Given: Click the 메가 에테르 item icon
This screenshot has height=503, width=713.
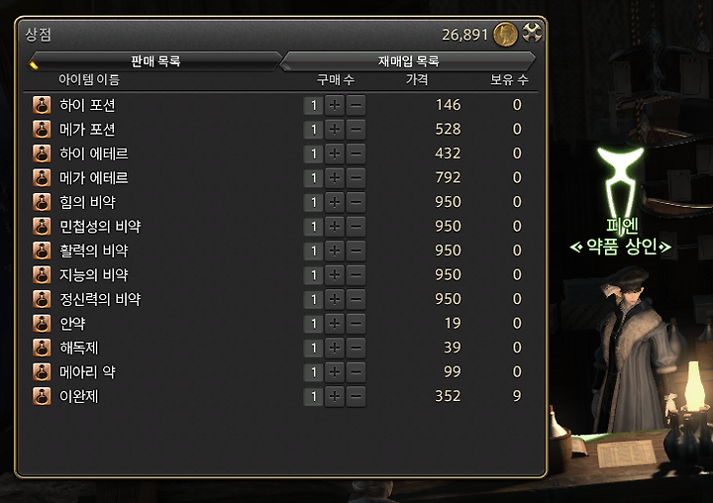Looking at the screenshot, I should click(42, 178).
